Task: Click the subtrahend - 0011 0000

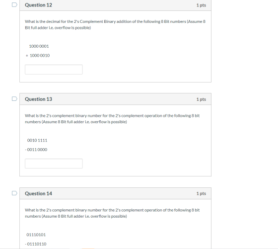Action: pyautogui.click(x=36, y=150)
